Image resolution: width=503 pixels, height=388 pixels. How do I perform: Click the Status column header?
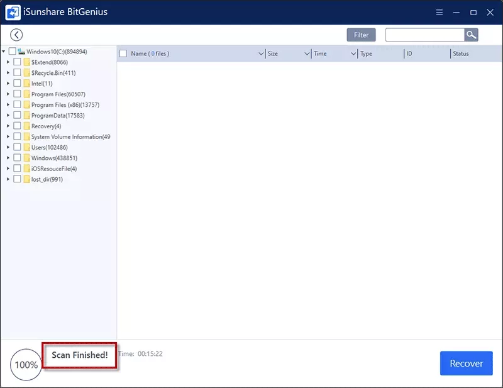[461, 54]
